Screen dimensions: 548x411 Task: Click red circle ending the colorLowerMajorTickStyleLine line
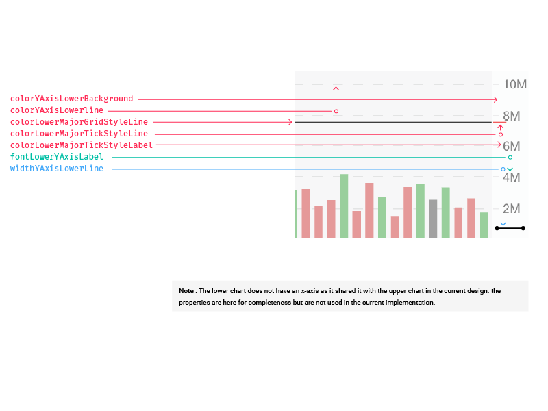[x=501, y=135]
